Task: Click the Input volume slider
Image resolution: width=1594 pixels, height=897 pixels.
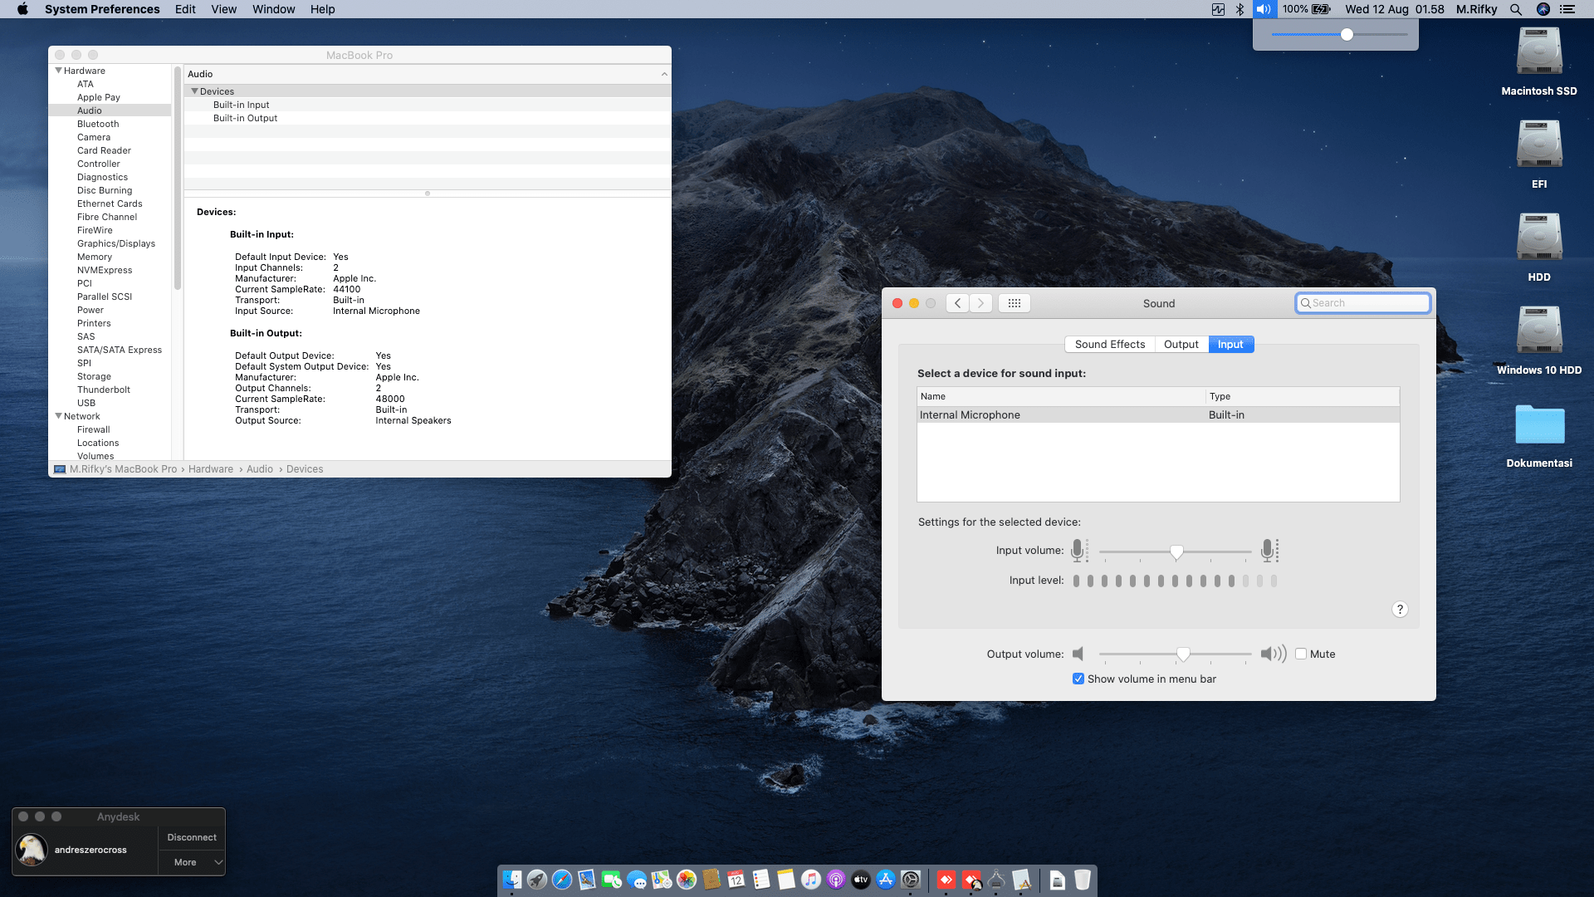Action: (x=1176, y=551)
